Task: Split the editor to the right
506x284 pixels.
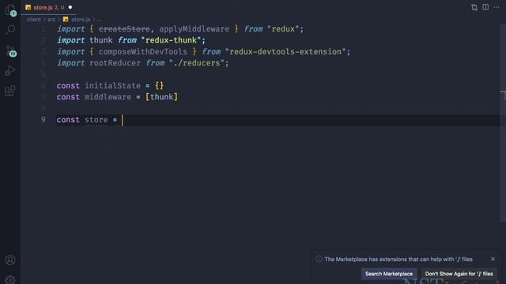Action: click(485, 7)
